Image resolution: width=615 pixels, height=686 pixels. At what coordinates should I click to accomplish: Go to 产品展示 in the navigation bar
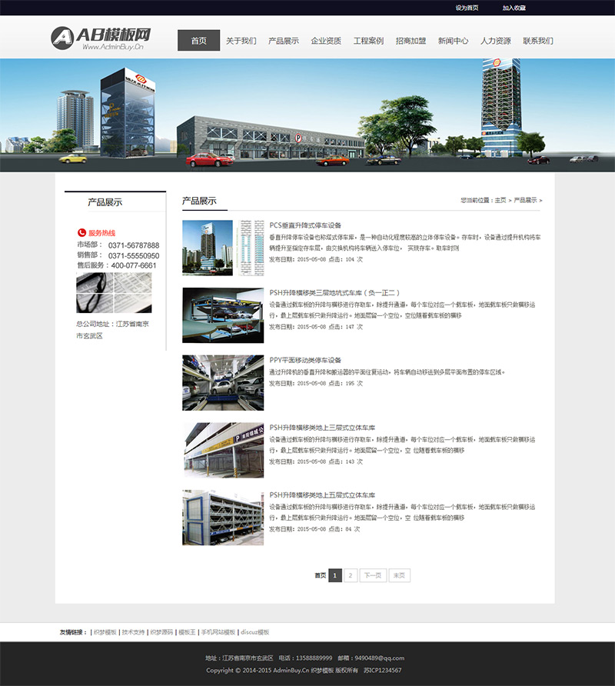(x=284, y=41)
